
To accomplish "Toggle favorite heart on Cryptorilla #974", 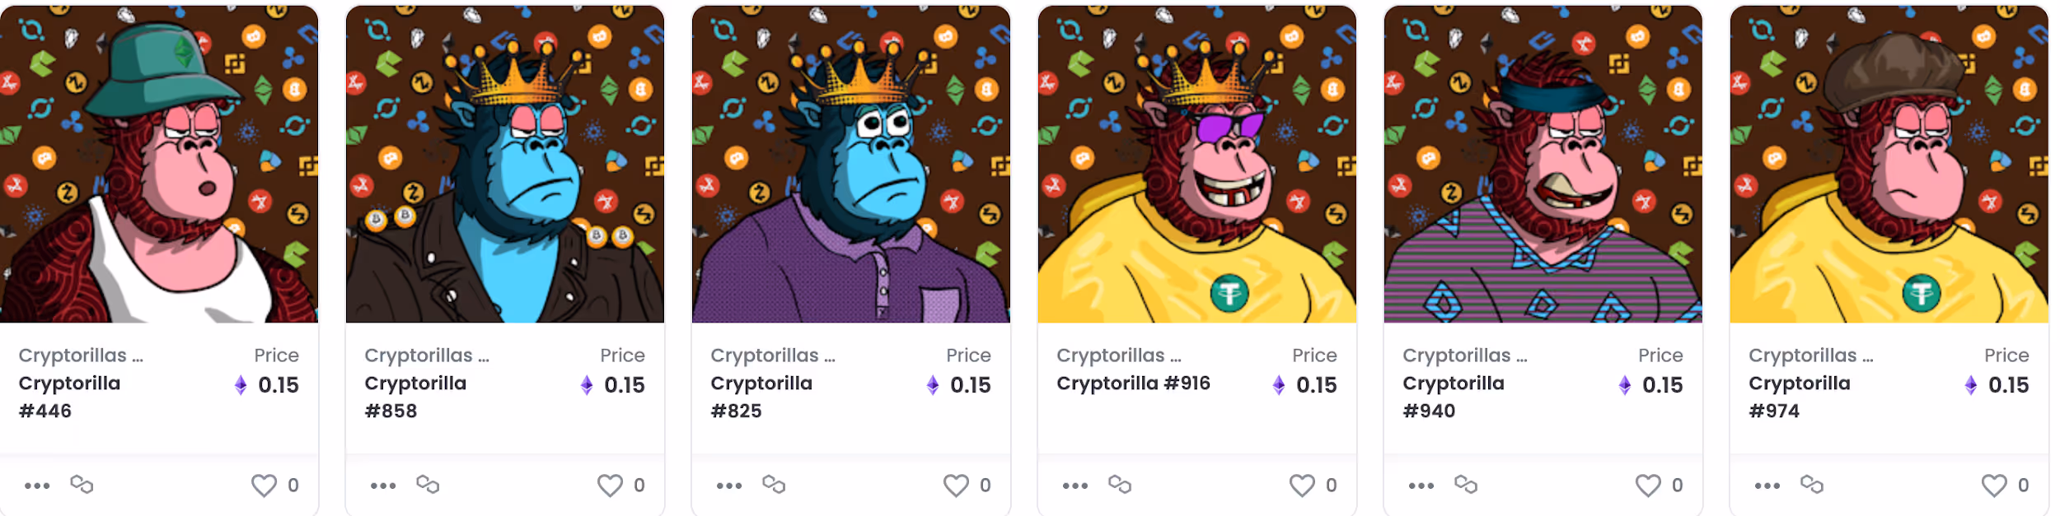I will (x=1994, y=486).
